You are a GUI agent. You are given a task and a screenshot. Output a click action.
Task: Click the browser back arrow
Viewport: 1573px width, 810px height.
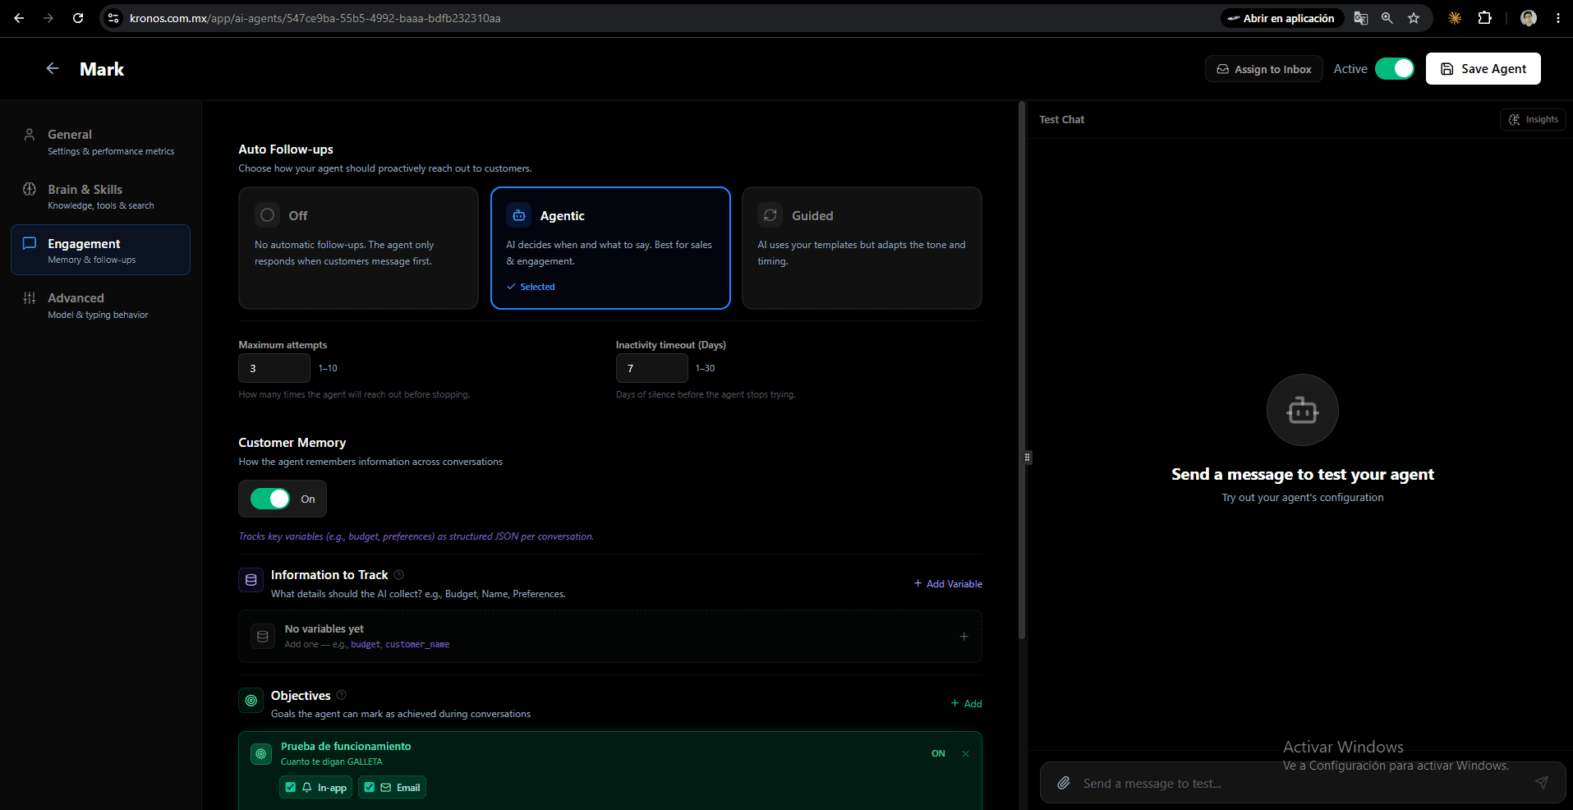[19, 18]
